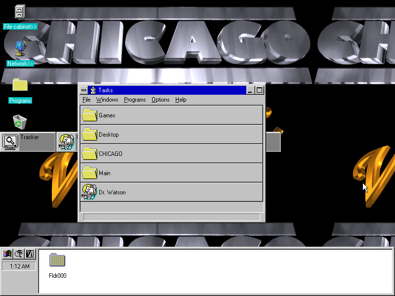Open the Network globe icon
The width and height of the screenshot is (395, 296).
pyautogui.click(x=20, y=48)
